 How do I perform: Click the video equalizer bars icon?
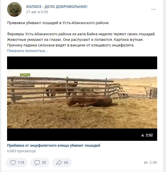click(x=143, y=135)
